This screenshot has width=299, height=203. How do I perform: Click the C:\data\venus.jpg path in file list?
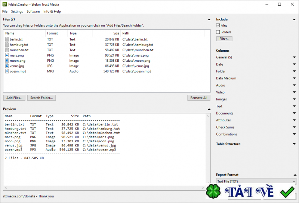136,66
